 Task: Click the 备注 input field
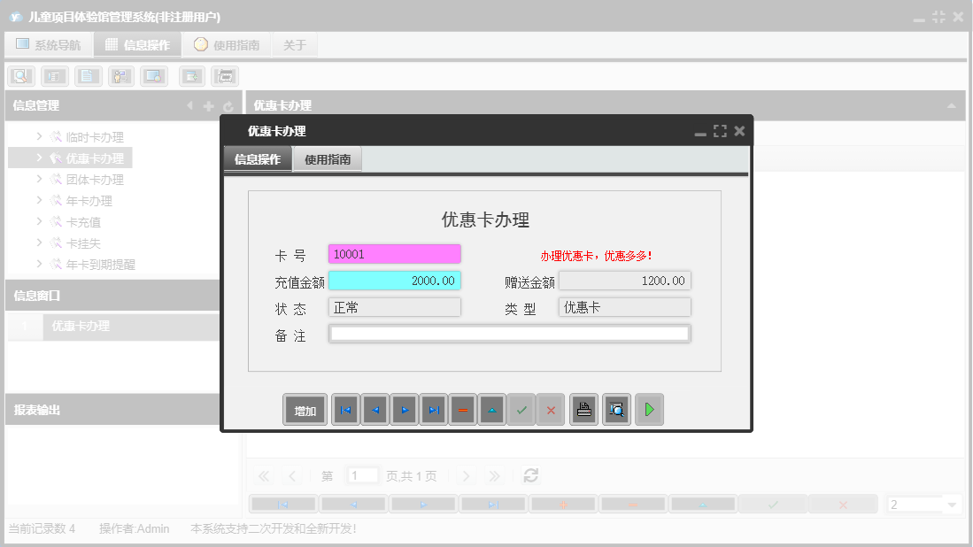[x=509, y=333]
